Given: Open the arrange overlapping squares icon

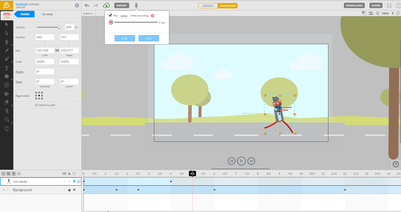Looking at the screenshot, I should pos(364,13).
